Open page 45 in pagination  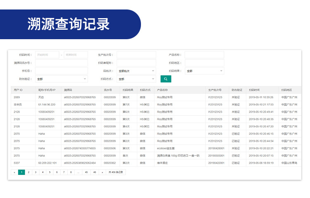[86, 172]
